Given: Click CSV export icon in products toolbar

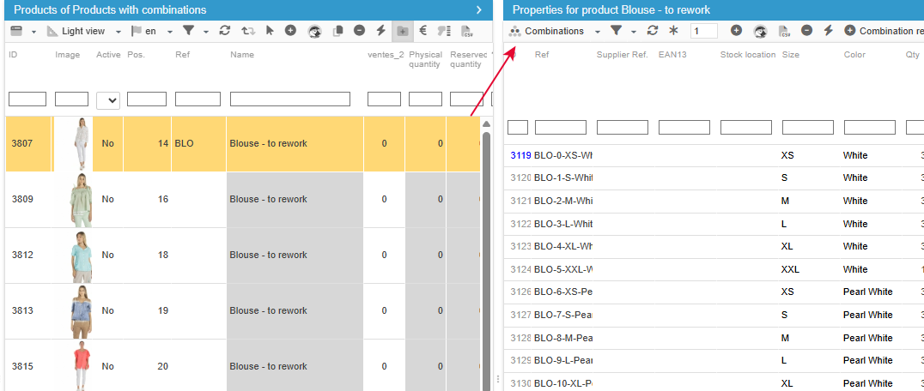Looking at the screenshot, I should tap(467, 32).
